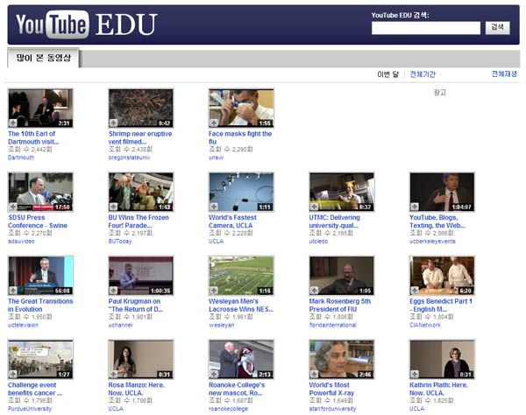Image resolution: width=526 pixels, height=415 pixels.
Task: Visit the utoledo channel link
Action: click(x=318, y=241)
